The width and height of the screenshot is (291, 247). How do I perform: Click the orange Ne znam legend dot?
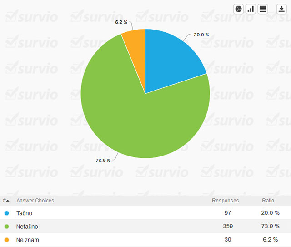pyautogui.click(x=6, y=240)
